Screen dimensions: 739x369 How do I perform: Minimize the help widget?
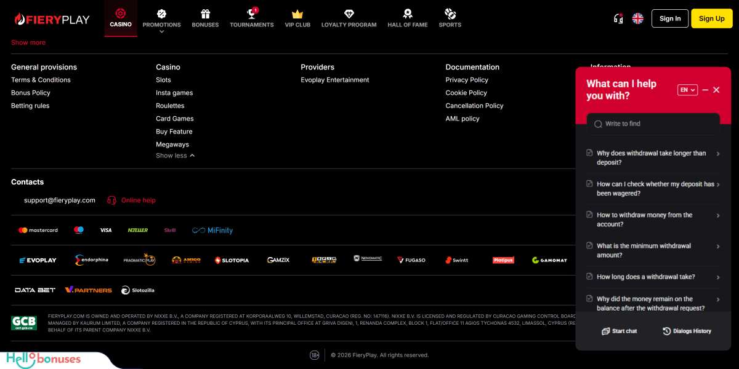(706, 90)
